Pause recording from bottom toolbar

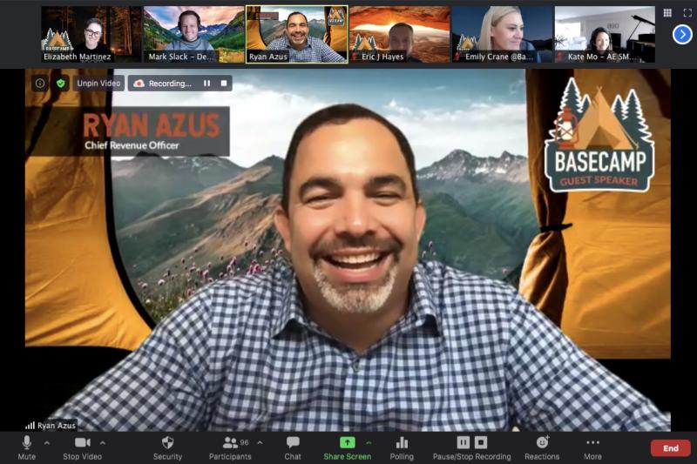[463, 442]
